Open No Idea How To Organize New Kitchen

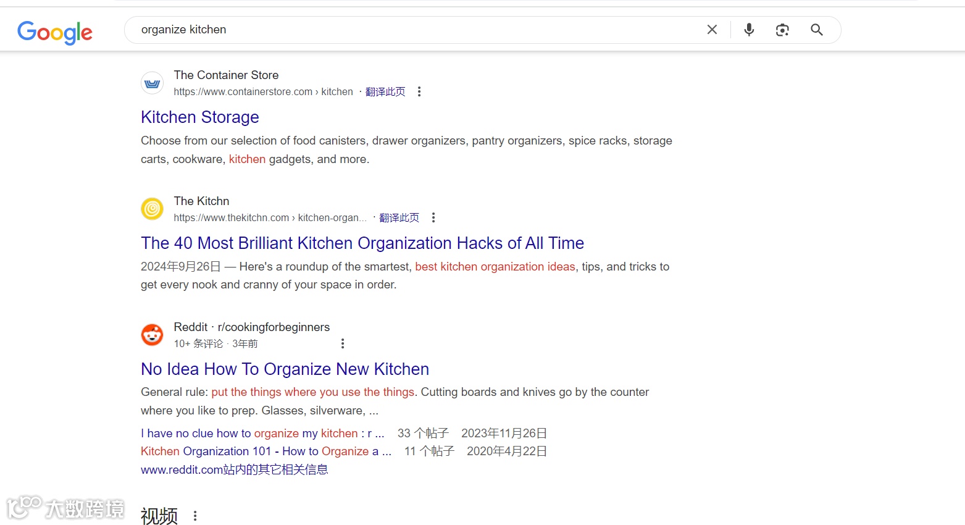(x=285, y=369)
